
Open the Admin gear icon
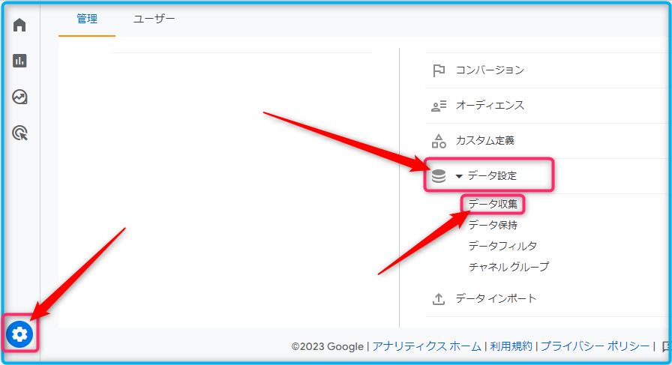19,334
